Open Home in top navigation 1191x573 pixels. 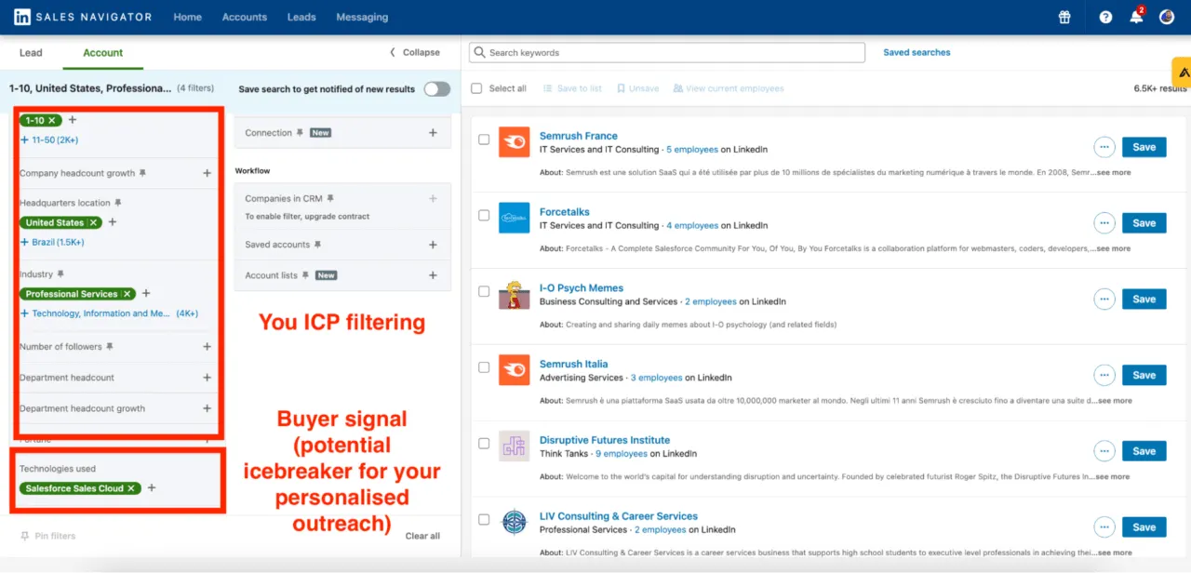187,17
